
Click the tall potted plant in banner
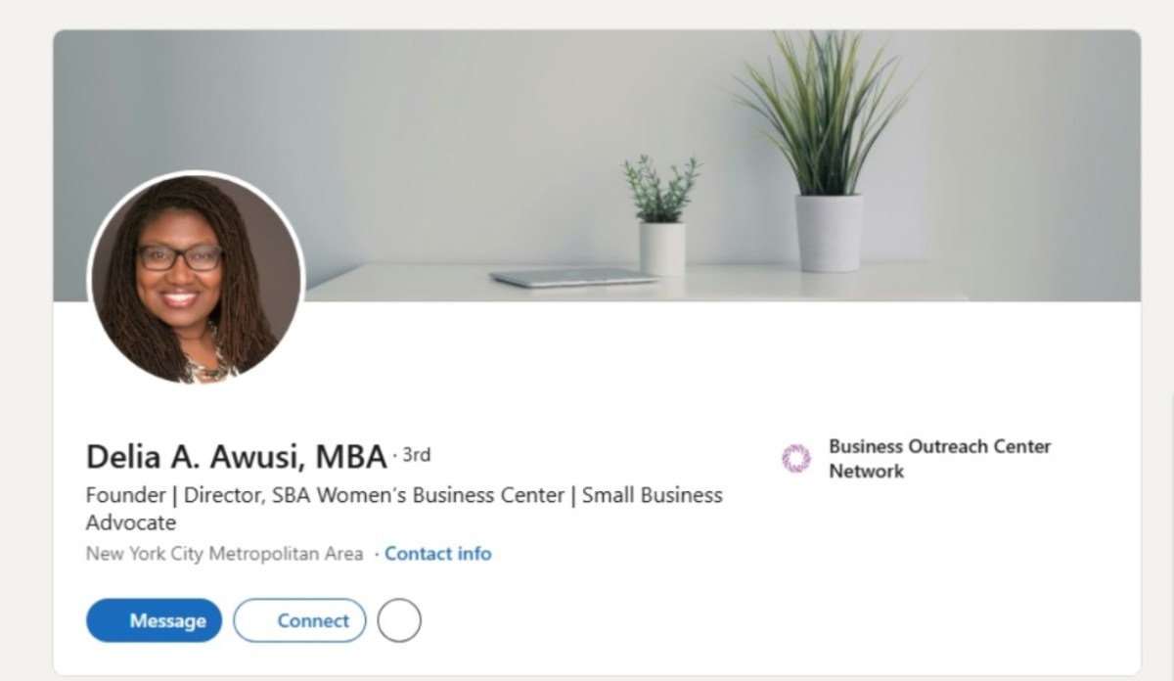click(x=828, y=157)
